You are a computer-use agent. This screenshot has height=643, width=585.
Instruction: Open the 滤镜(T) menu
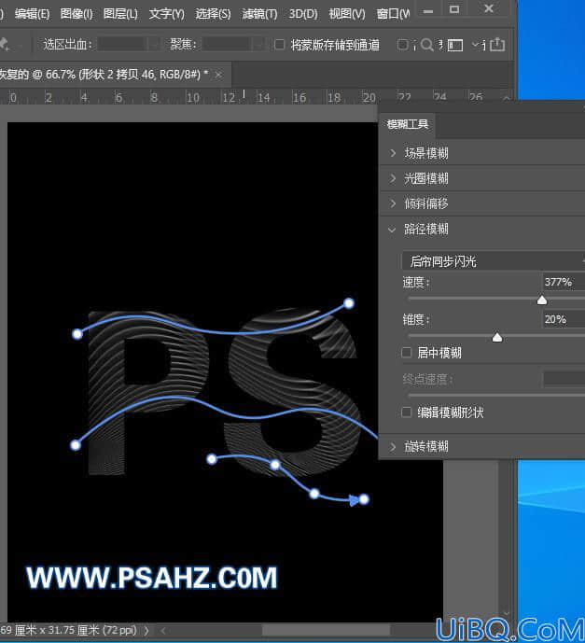[x=259, y=14]
